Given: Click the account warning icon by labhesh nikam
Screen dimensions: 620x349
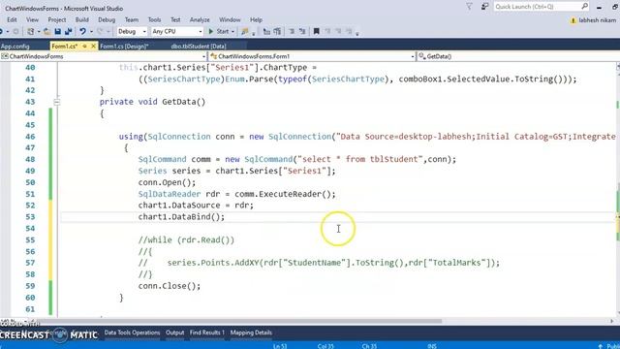Looking at the screenshot, I should [x=573, y=20].
